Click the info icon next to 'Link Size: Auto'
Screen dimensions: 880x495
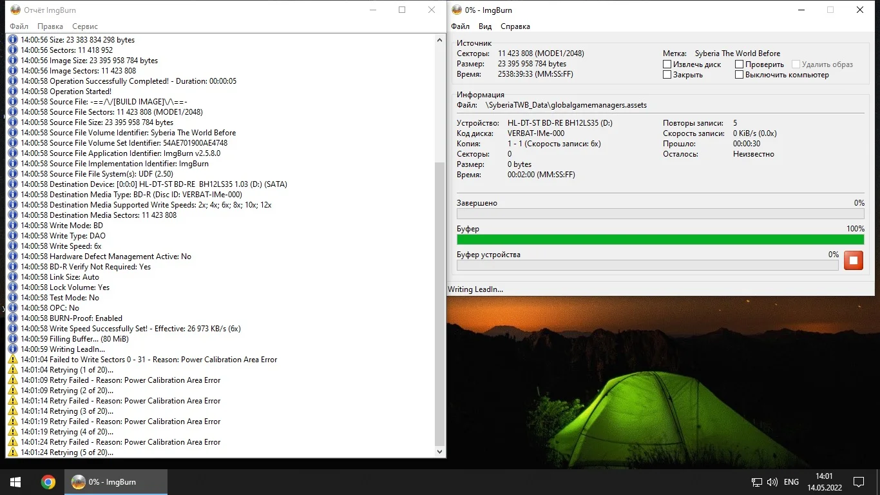[13, 277]
